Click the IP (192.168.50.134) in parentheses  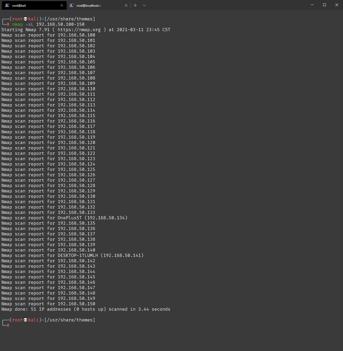click(x=106, y=218)
